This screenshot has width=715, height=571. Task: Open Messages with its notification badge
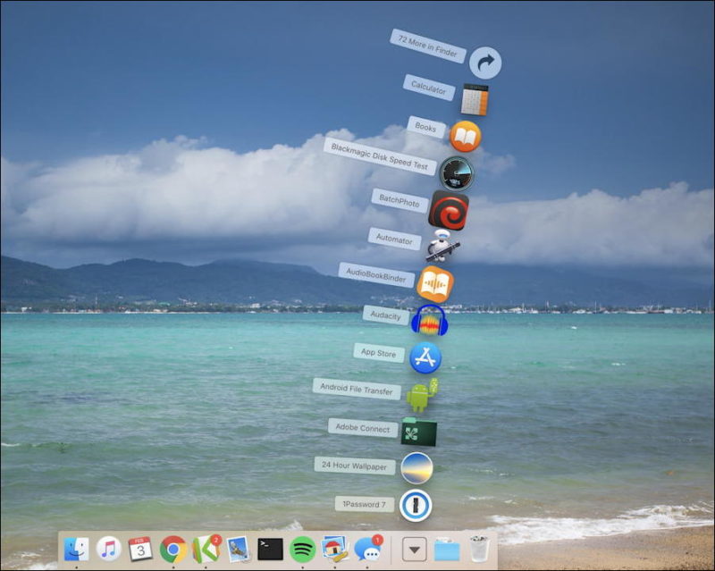point(366,550)
